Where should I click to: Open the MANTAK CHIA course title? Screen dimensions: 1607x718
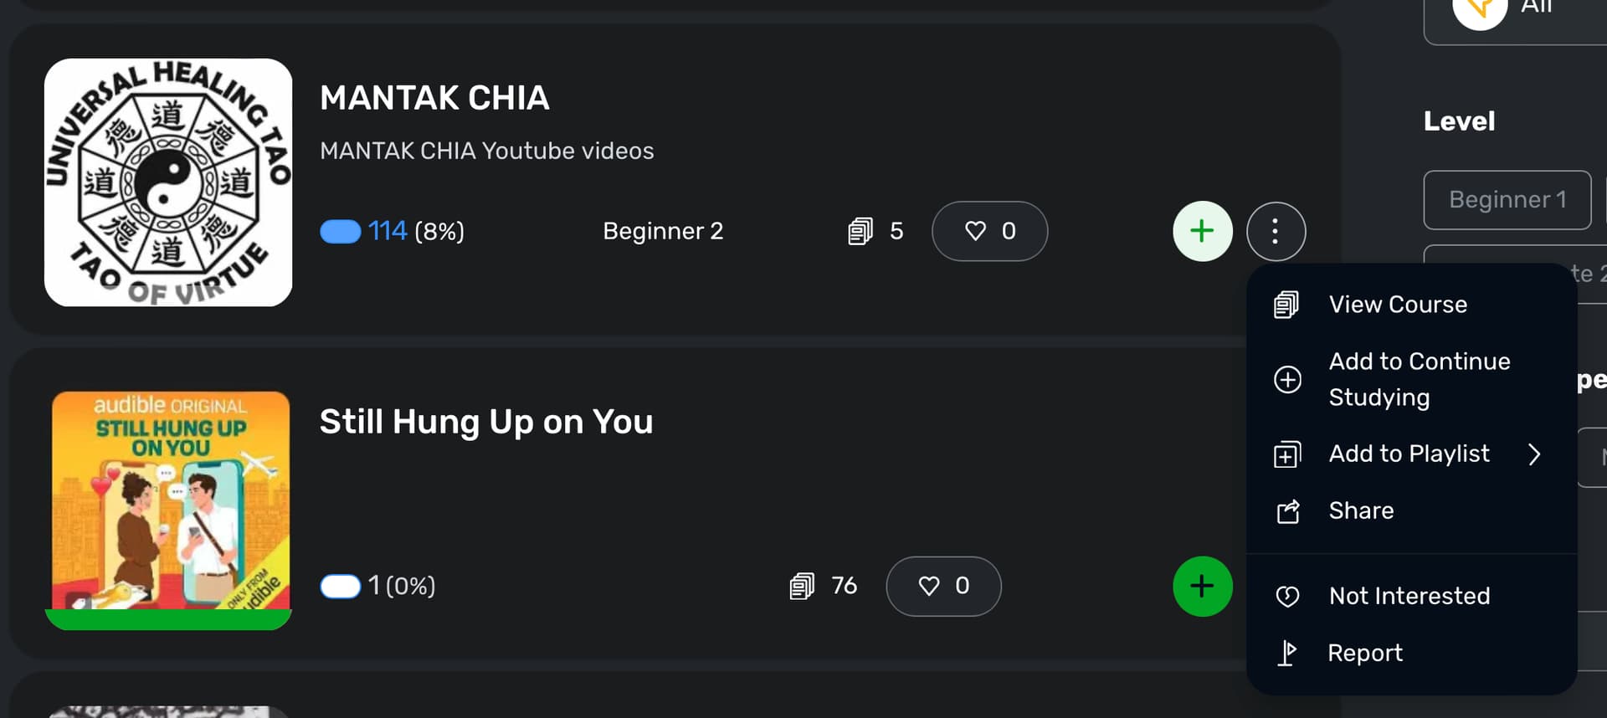pos(434,98)
